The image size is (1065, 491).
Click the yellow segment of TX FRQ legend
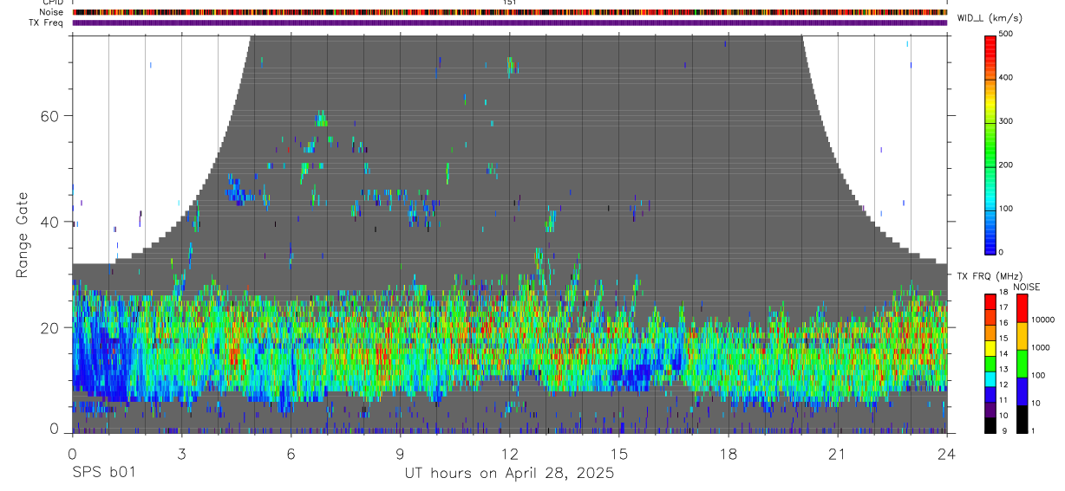click(x=990, y=347)
